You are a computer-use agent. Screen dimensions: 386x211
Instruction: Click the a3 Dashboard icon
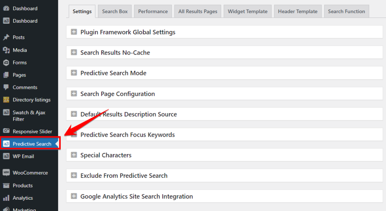(6, 21)
